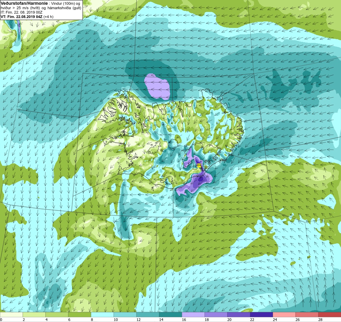Image resolution: width=341 pixels, height=322 pixels.
Task: Pick the 14–16 m/s dark teal legend swatch
Action: pos(170,315)
